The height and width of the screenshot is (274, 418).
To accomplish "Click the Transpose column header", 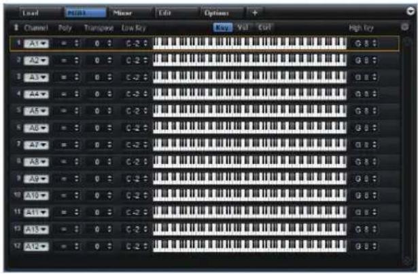I will pyautogui.click(x=99, y=28).
